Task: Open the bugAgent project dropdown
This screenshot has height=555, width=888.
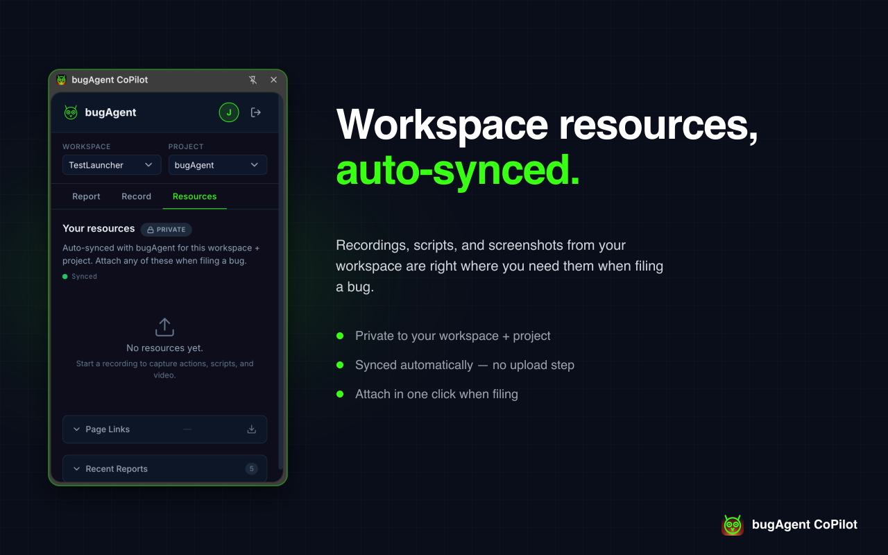Action: tap(218, 165)
